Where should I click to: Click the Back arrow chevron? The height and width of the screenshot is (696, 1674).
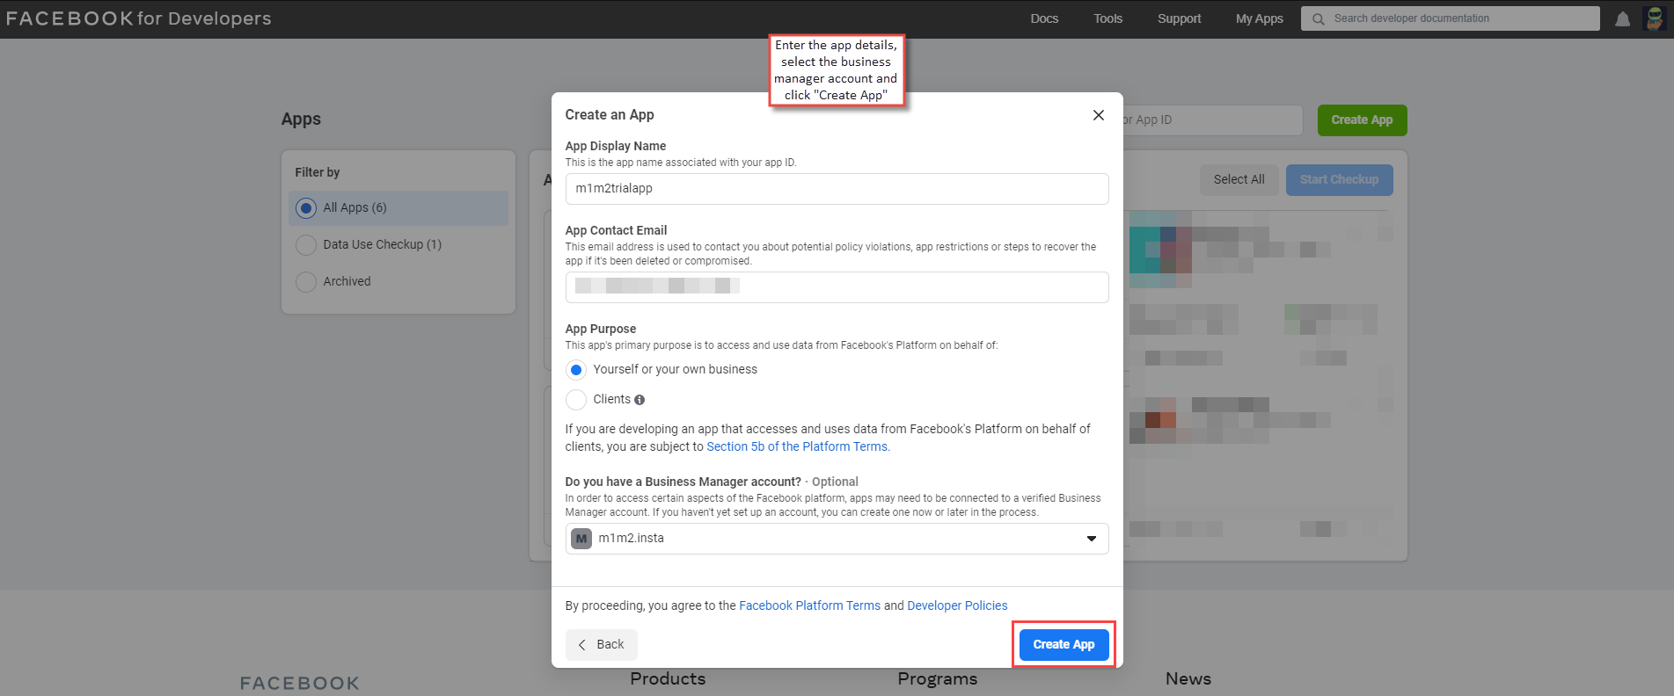point(581,645)
